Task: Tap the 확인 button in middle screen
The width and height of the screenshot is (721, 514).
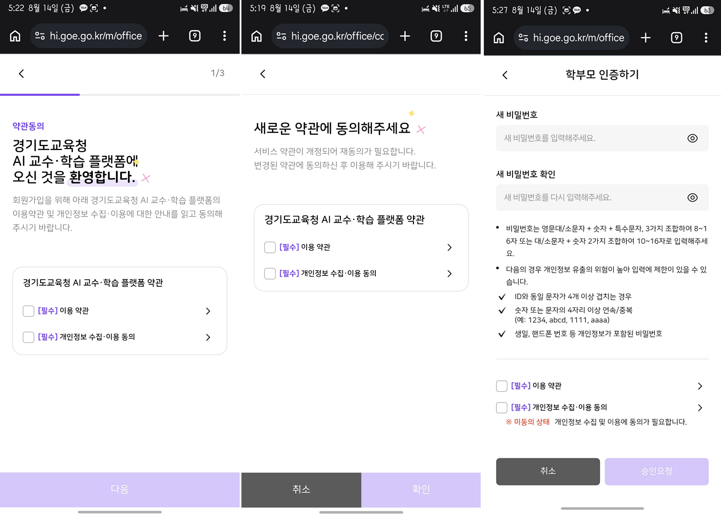Action: [x=421, y=489]
